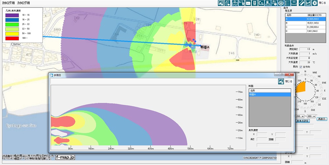Open the Cmax concentration tool
The width and height of the screenshot is (329, 165).
pyautogui.click(x=261, y=3)
